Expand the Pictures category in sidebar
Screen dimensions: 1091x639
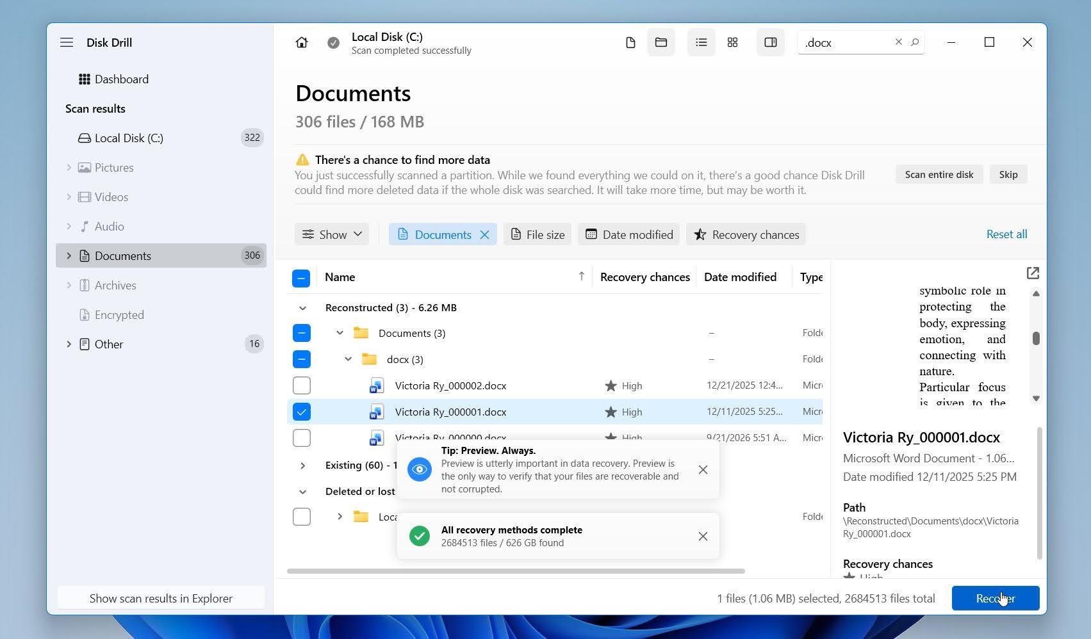[69, 168]
